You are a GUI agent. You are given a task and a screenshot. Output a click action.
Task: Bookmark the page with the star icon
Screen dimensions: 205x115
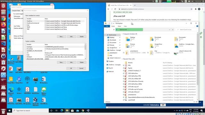tap(192, 9)
